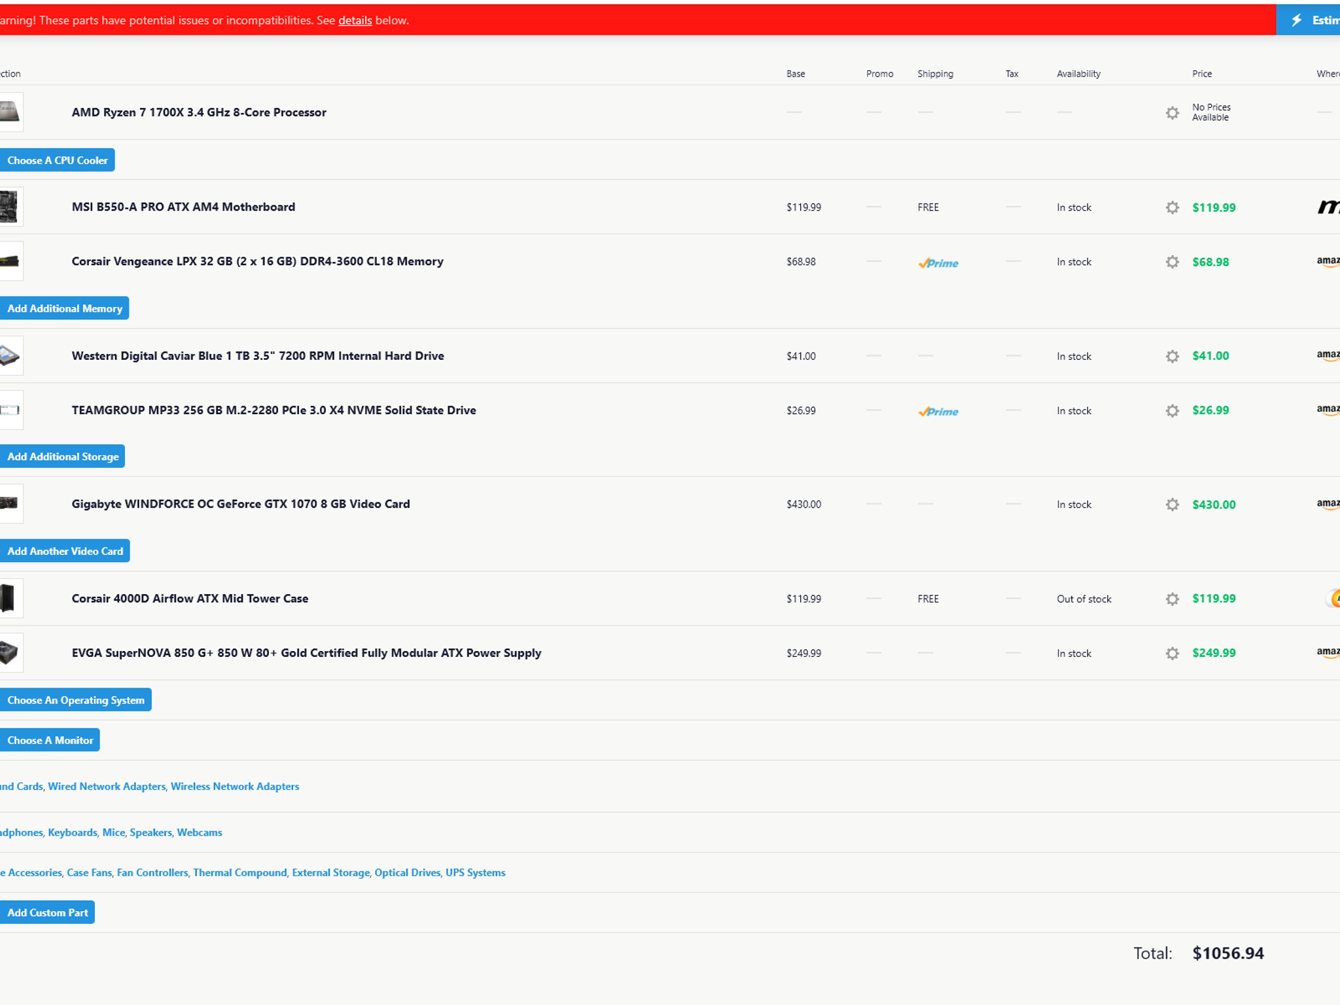
Task: Click Choose An Operating System button
Action: [x=75, y=700]
